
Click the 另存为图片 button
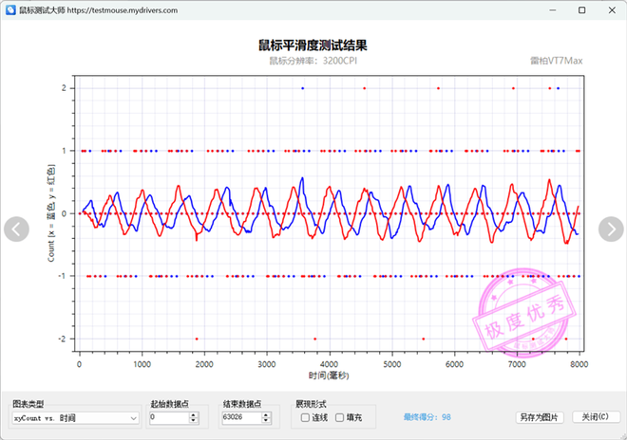[x=540, y=417]
